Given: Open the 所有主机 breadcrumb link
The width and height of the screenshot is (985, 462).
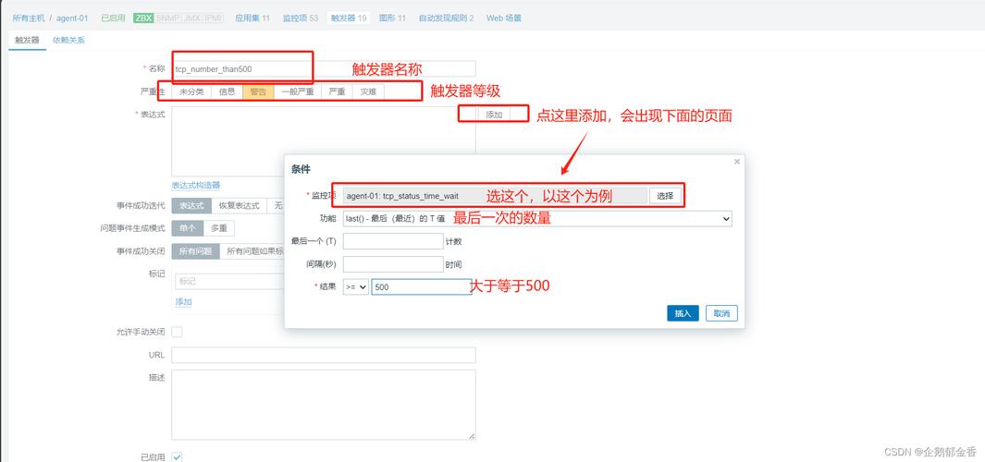Looking at the screenshot, I should 29,18.
